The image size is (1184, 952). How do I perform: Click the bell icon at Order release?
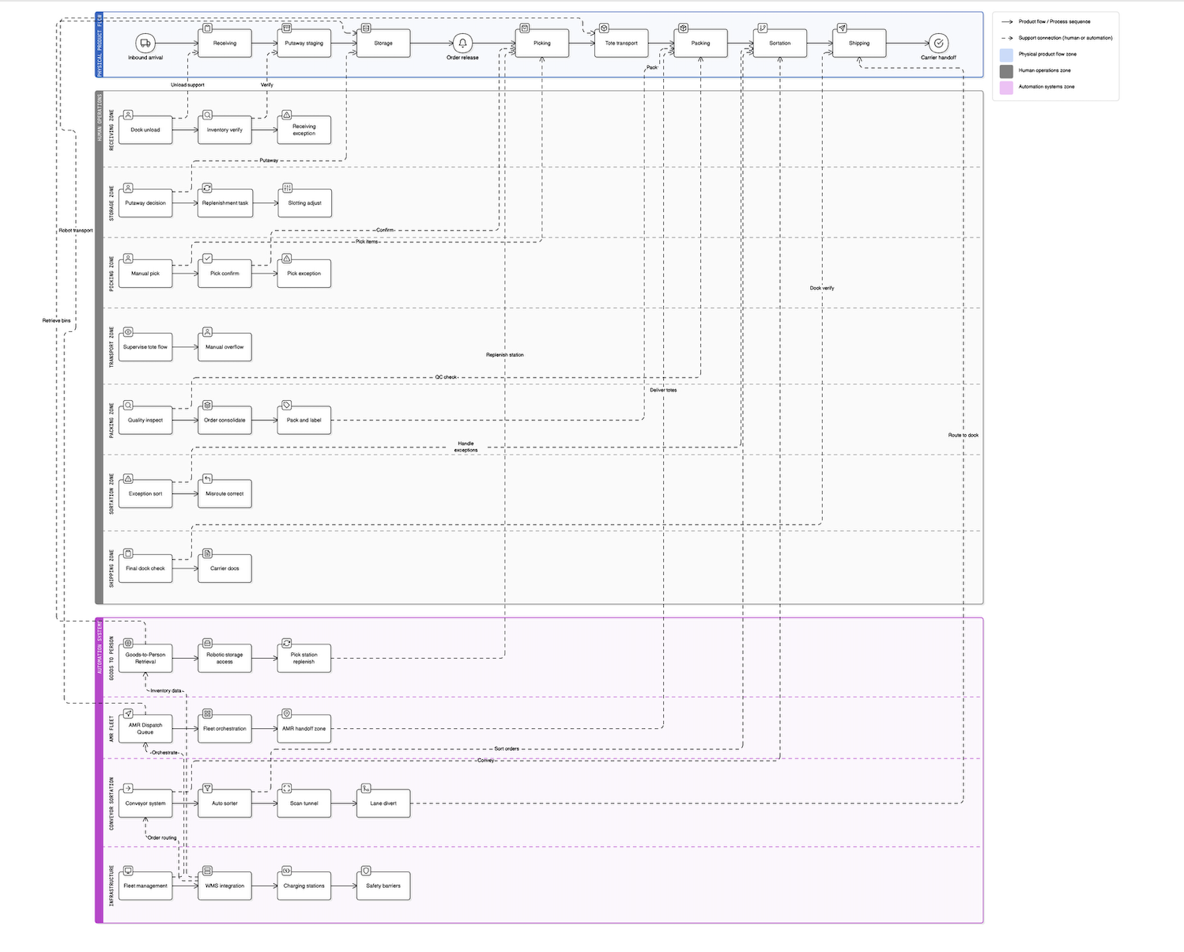pyautogui.click(x=462, y=43)
